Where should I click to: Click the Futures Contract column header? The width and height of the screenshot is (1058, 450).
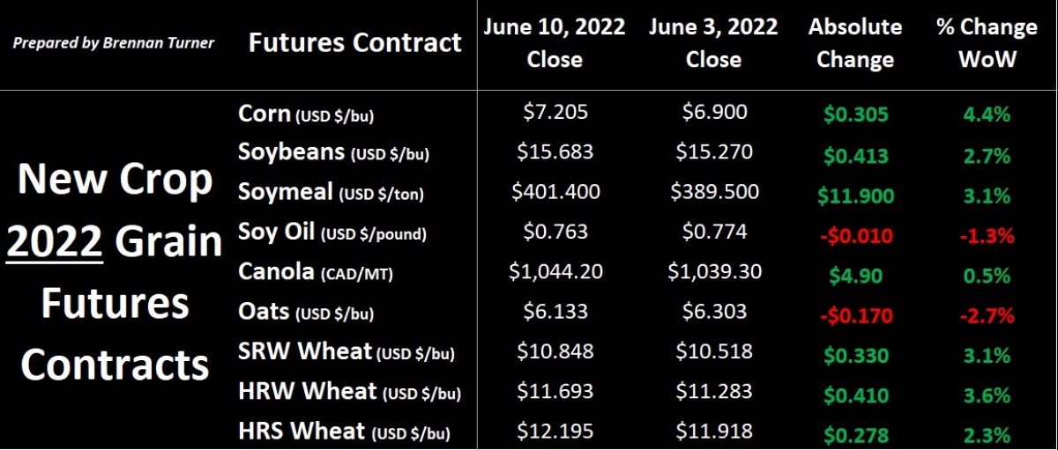pyautogui.click(x=354, y=42)
